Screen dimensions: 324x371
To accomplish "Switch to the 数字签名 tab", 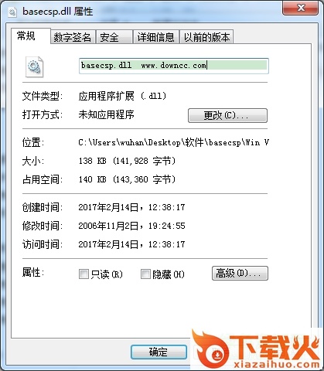I will point(73,37).
